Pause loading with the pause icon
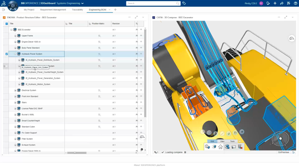 185,152
